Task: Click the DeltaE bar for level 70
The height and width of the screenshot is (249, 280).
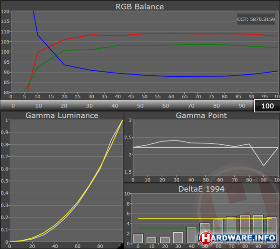Action: (231, 230)
